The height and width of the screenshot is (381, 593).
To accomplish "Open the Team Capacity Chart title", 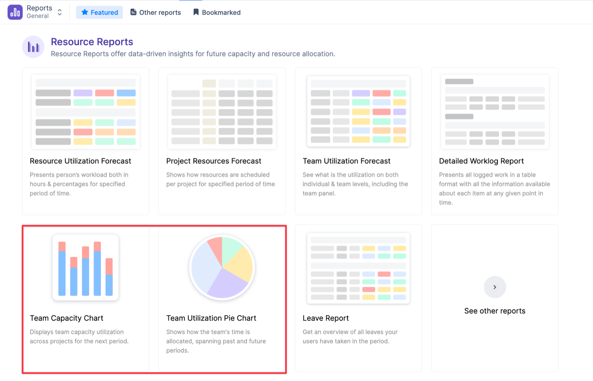I will point(67,318).
